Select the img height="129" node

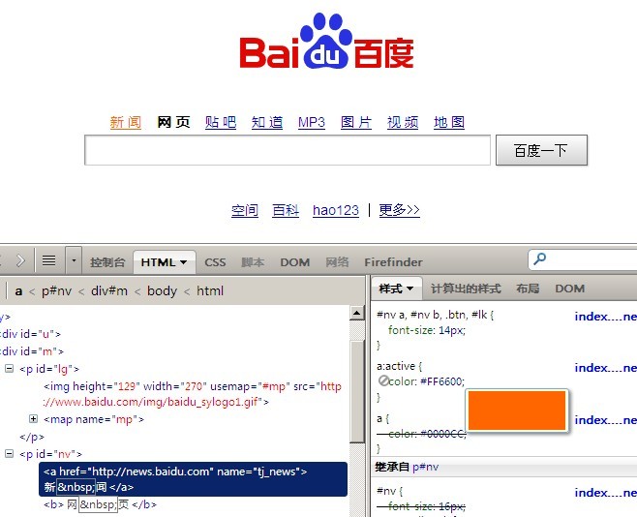193,393
